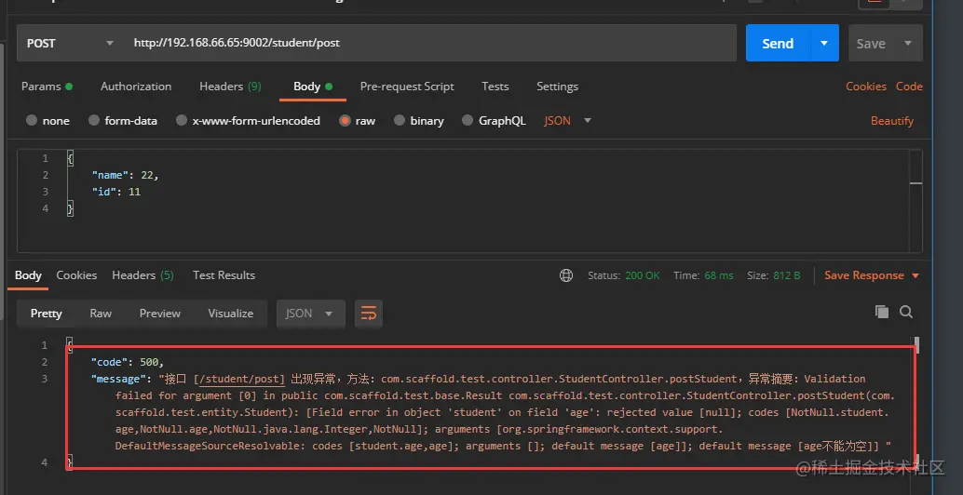Select the Pretty response view
The height and width of the screenshot is (495, 963).
[46, 314]
